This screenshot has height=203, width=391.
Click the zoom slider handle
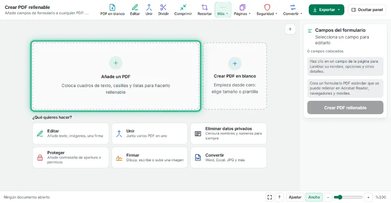[339, 197]
